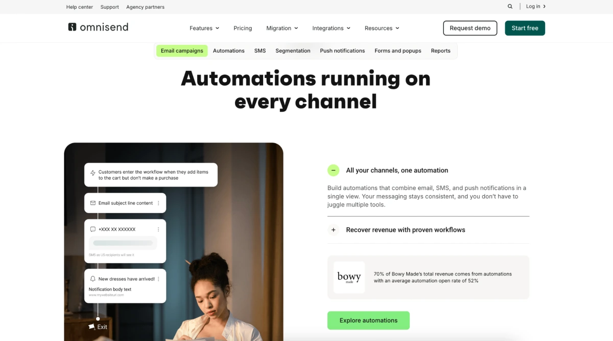The height and width of the screenshot is (341, 613).
Task: Switch to the Segmentation tab
Action: coord(293,50)
